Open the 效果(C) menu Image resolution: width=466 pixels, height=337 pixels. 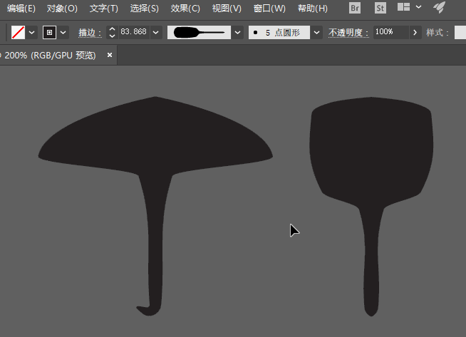(x=185, y=9)
